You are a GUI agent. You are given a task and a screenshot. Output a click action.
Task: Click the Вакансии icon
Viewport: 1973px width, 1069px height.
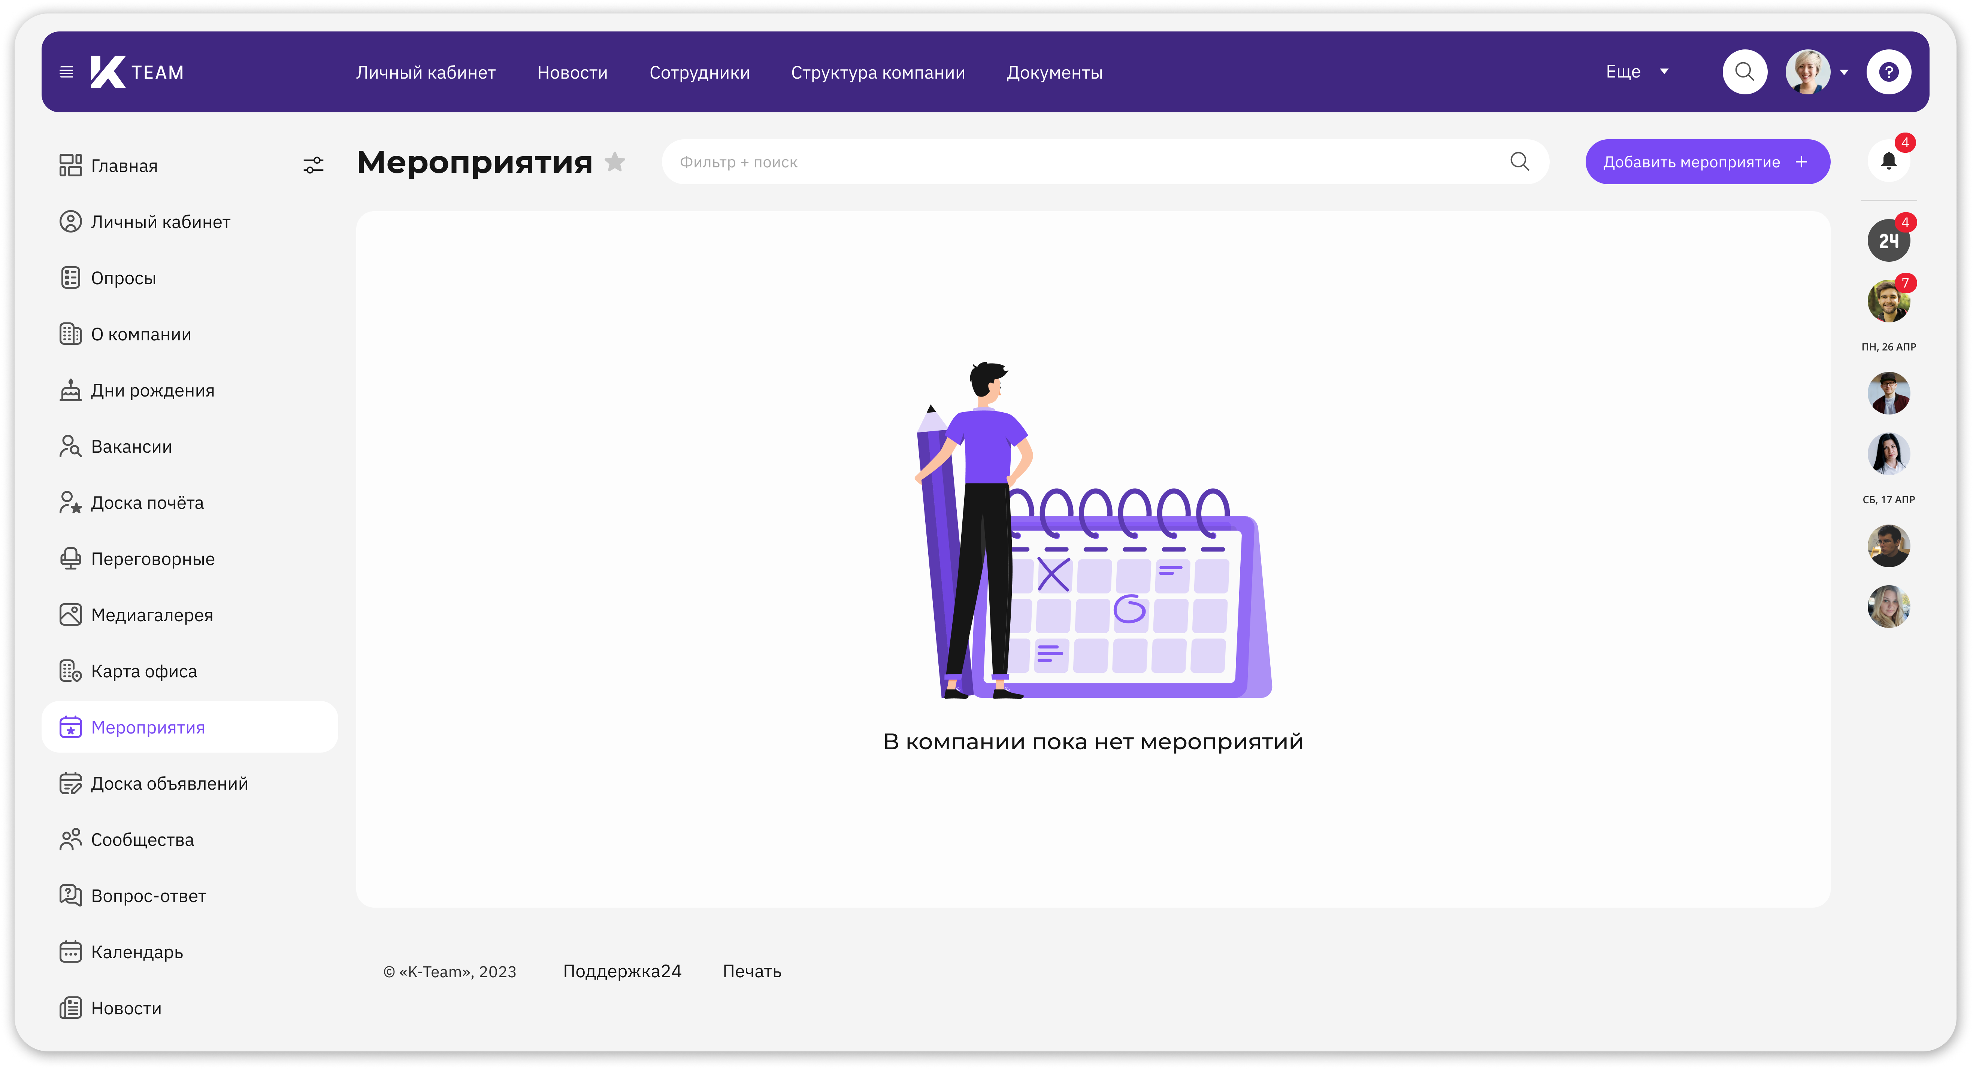pyautogui.click(x=70, y=446)
